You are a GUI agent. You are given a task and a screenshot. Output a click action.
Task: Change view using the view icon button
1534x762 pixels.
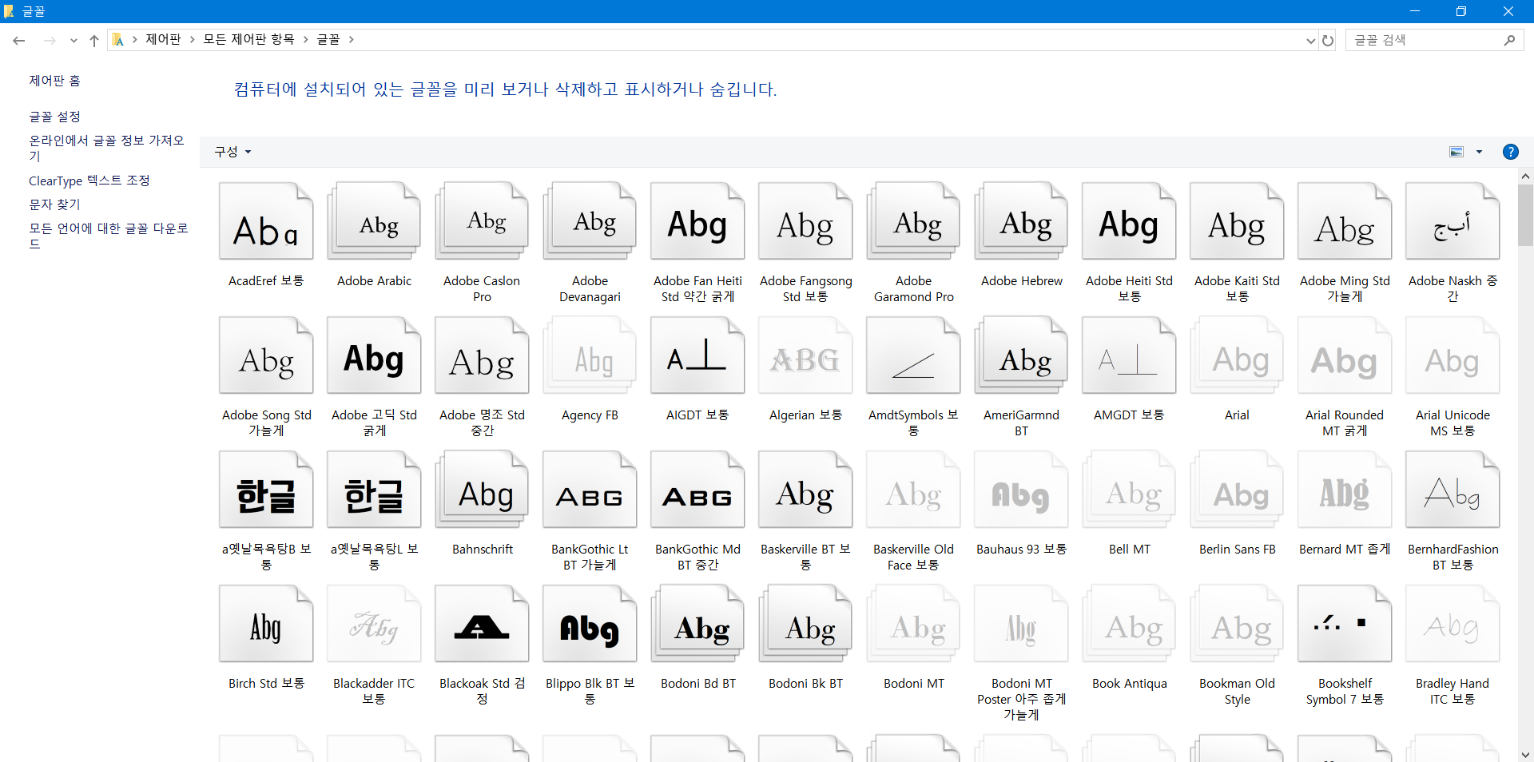pos(1457,152)
